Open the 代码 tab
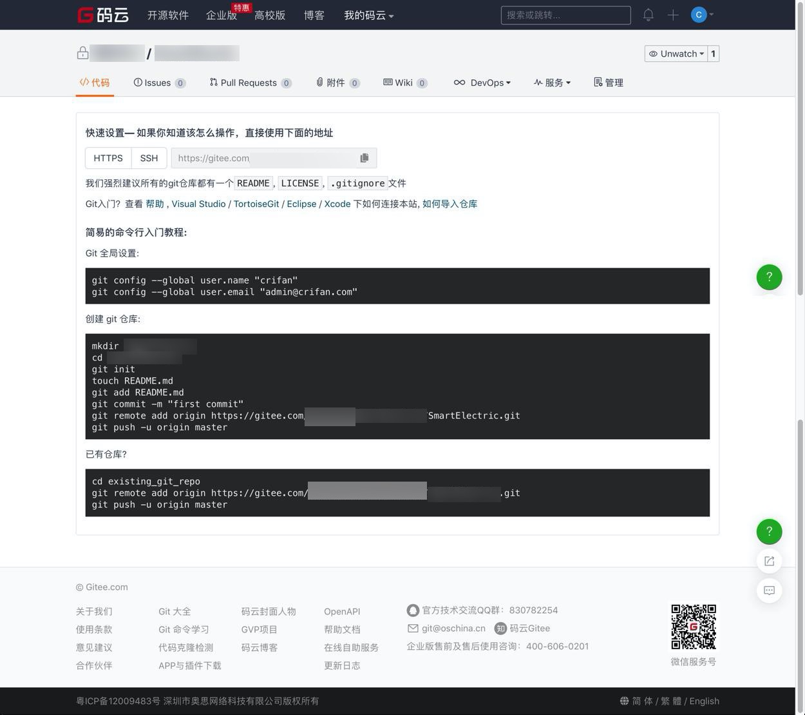805x715 pixels. 95,83
